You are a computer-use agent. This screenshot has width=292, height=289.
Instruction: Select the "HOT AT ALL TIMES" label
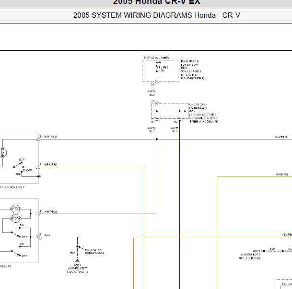click(x=157, y=58)
